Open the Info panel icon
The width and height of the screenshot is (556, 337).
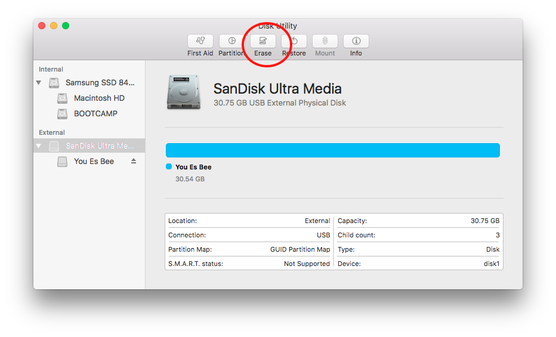point(356,41)
